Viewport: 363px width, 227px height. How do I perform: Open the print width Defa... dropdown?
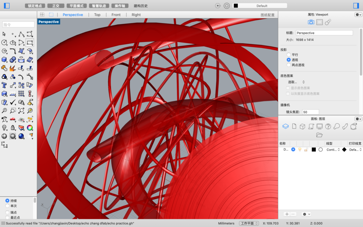(x=355, y=150)
